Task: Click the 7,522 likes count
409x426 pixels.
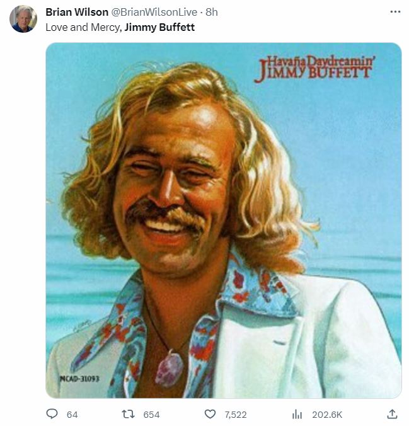Action: coord(235,415)
